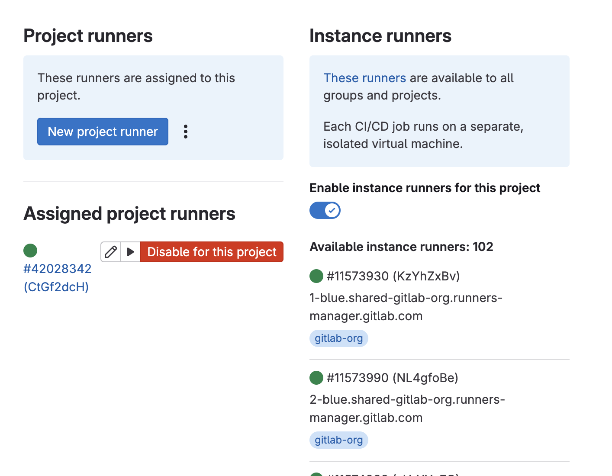This screenshot has height=476, width=612.
Task: Click the online status icon for runner #11573990
Action: pyautogui.click(x=316, y=378)
